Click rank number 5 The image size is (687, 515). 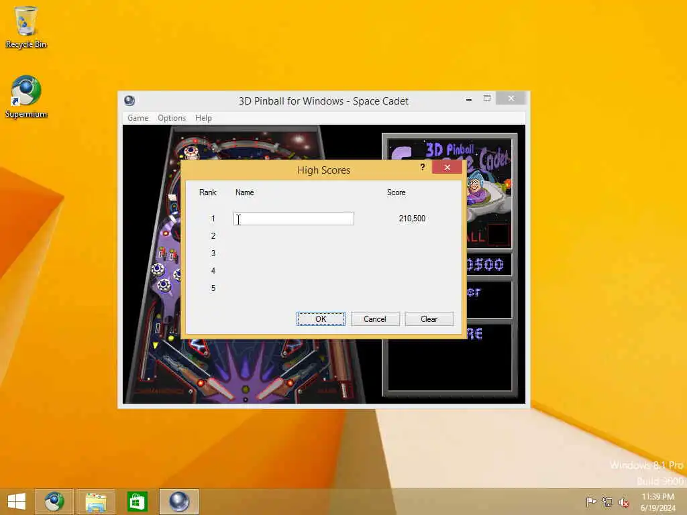click(213, 288)
